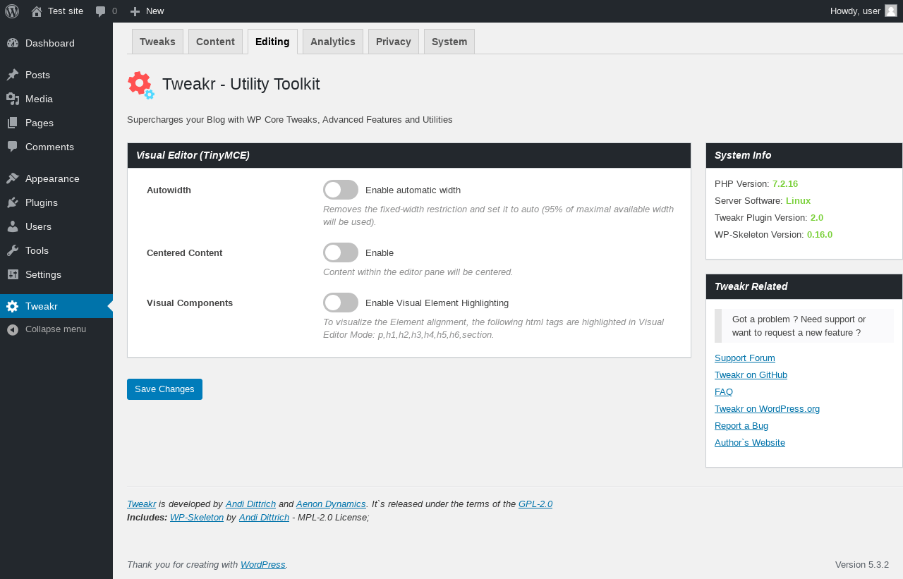The image size is (903, 579).
Task: Click the Test site home icon
Action: (37, 11)
